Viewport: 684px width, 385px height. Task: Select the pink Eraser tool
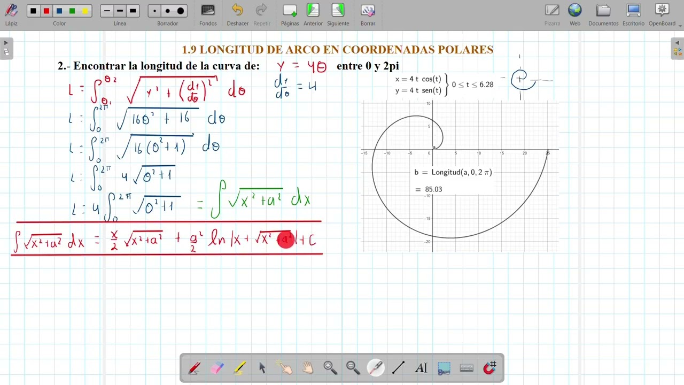[x=217, y=368]
